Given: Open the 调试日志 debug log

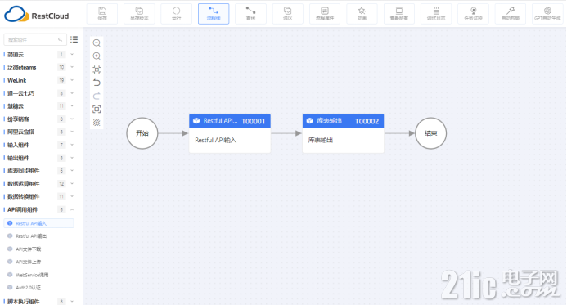Looking at the screenshot, I should pos(436,14).
